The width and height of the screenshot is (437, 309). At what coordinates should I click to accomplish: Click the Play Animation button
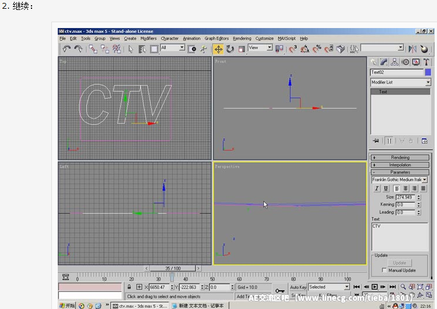click(x=375, y=287)
